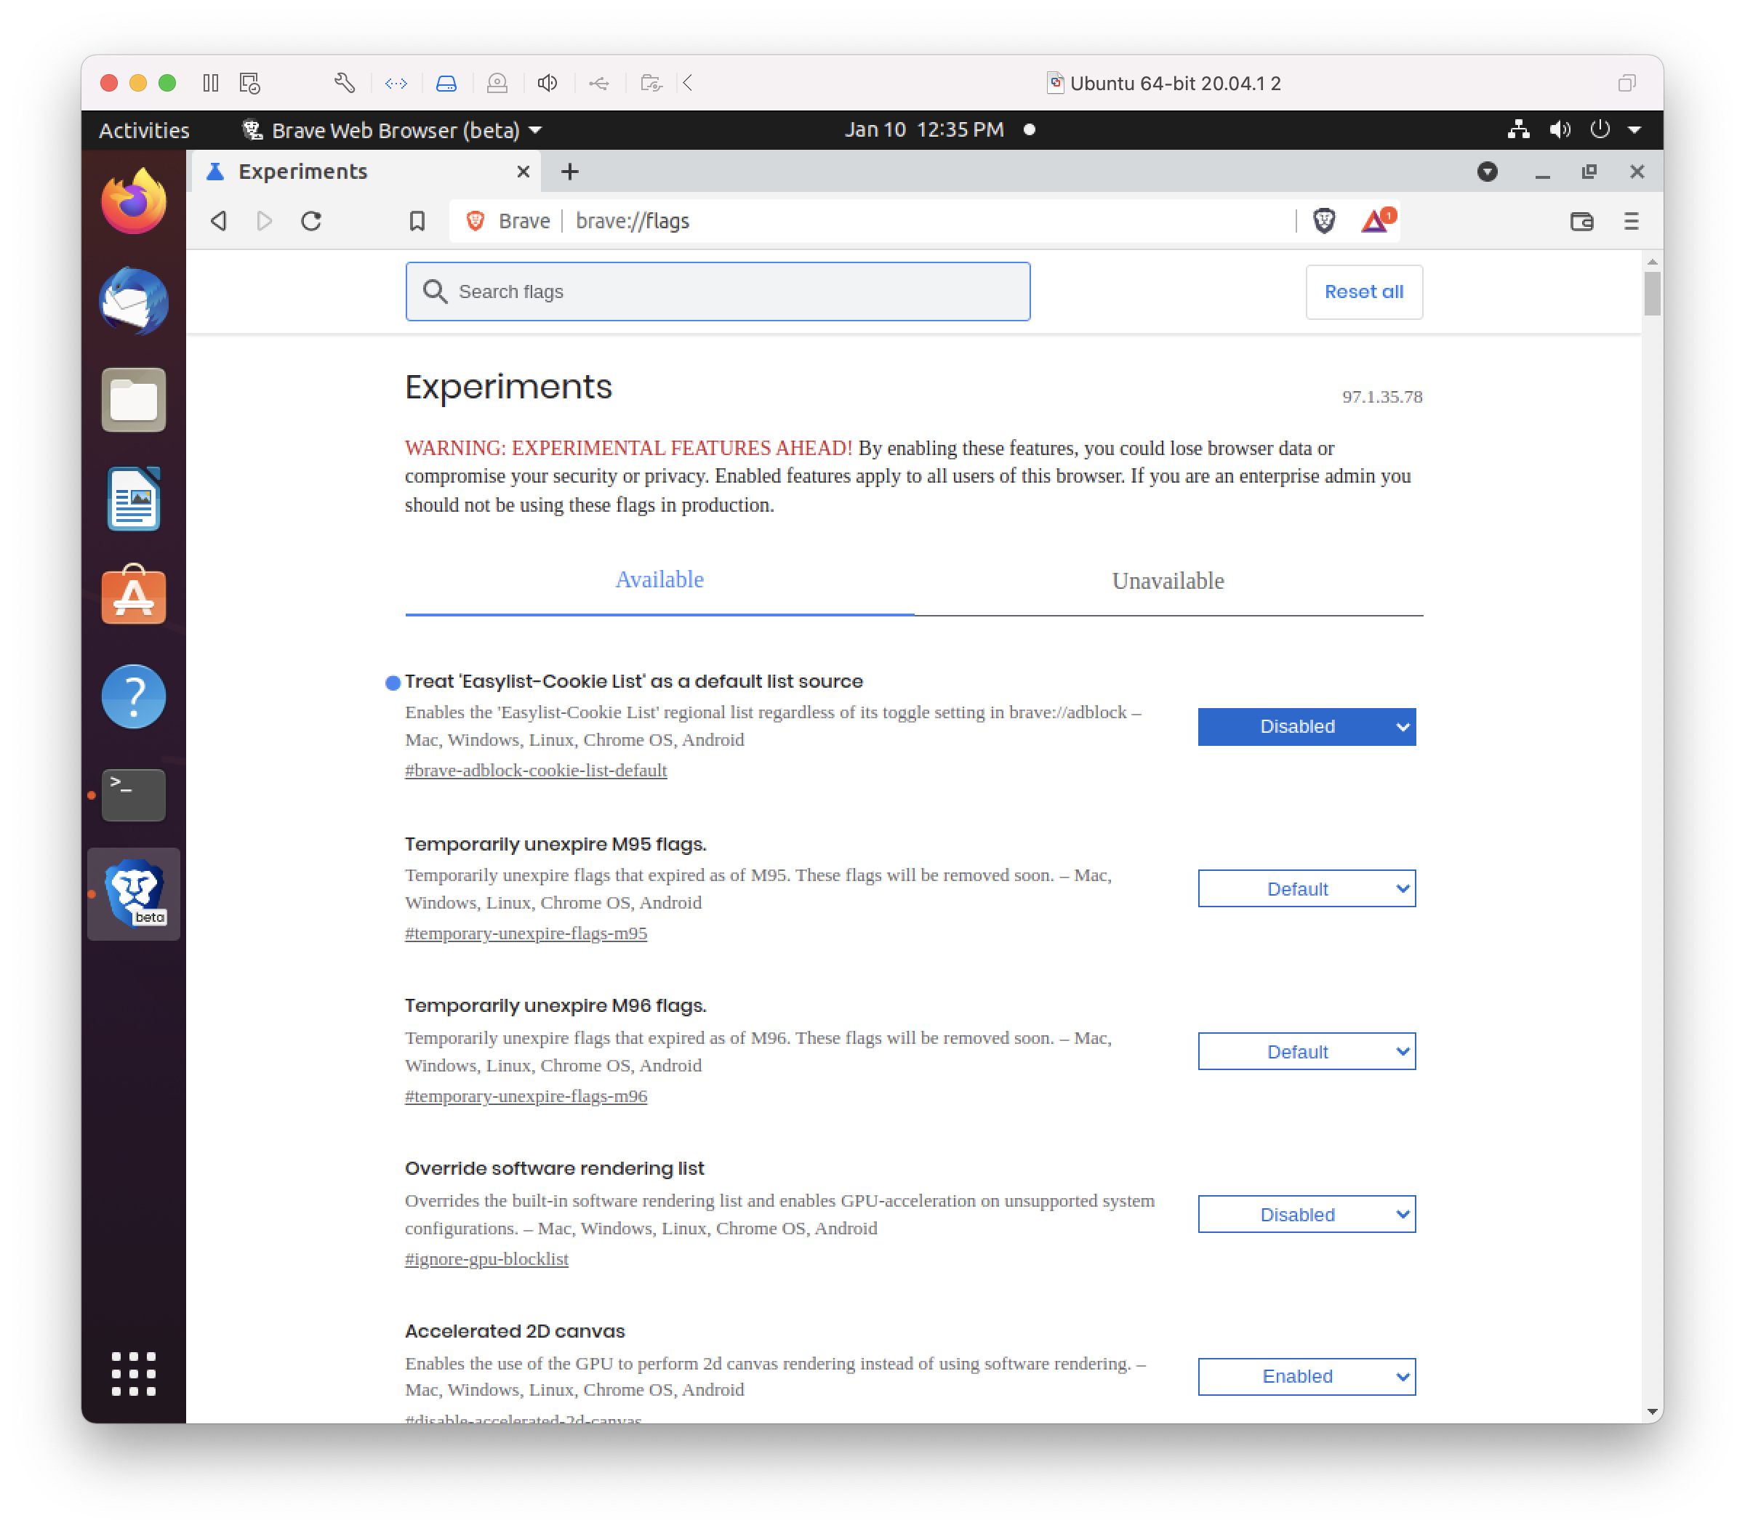This screenshot has height=1531, width=1745.
Task: Open the Brave Web Browser (beta) app menu
Action: pos(389,129)
